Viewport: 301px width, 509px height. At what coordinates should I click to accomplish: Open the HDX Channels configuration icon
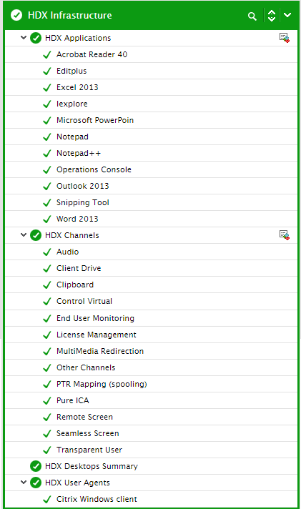tap(285, 235)
